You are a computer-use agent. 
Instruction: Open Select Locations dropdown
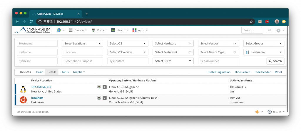point(83,43)
